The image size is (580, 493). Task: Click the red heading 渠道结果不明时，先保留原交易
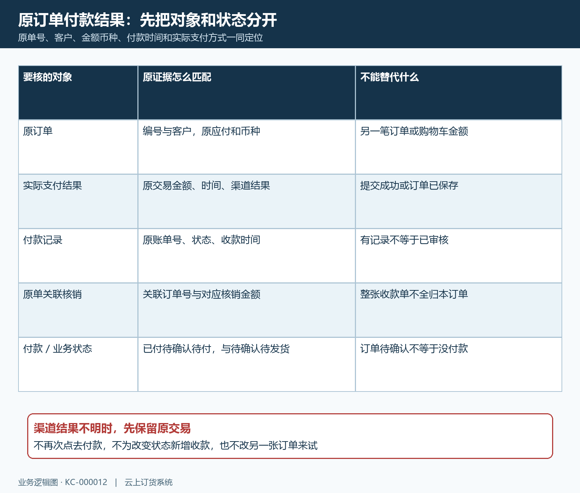click(112, 428)
